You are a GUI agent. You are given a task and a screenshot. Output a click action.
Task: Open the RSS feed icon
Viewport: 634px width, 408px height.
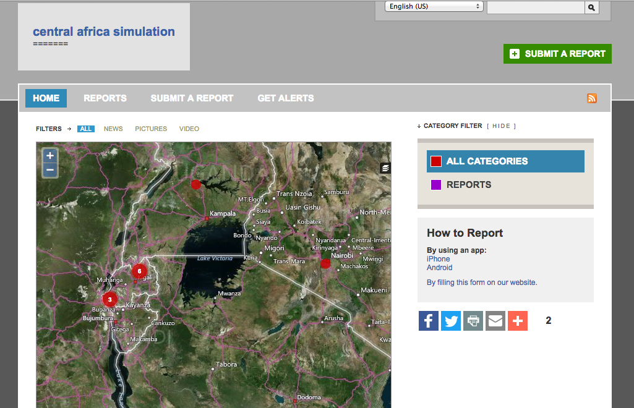click(592, 98)
